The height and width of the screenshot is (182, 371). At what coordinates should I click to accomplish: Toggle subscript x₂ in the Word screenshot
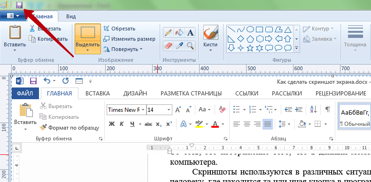click(159, 124)
